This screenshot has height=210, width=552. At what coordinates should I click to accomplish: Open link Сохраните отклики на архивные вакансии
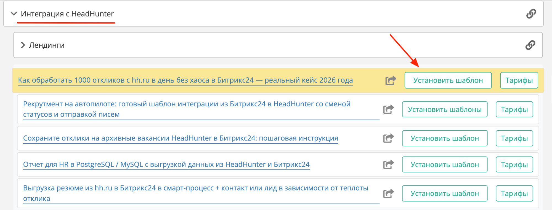click(181, 138)
